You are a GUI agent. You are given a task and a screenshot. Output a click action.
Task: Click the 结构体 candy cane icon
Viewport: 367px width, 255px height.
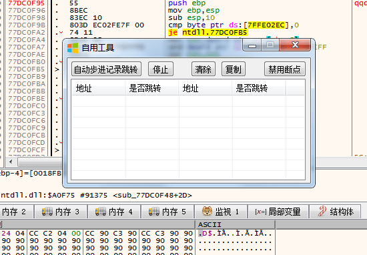pos(322,211)
